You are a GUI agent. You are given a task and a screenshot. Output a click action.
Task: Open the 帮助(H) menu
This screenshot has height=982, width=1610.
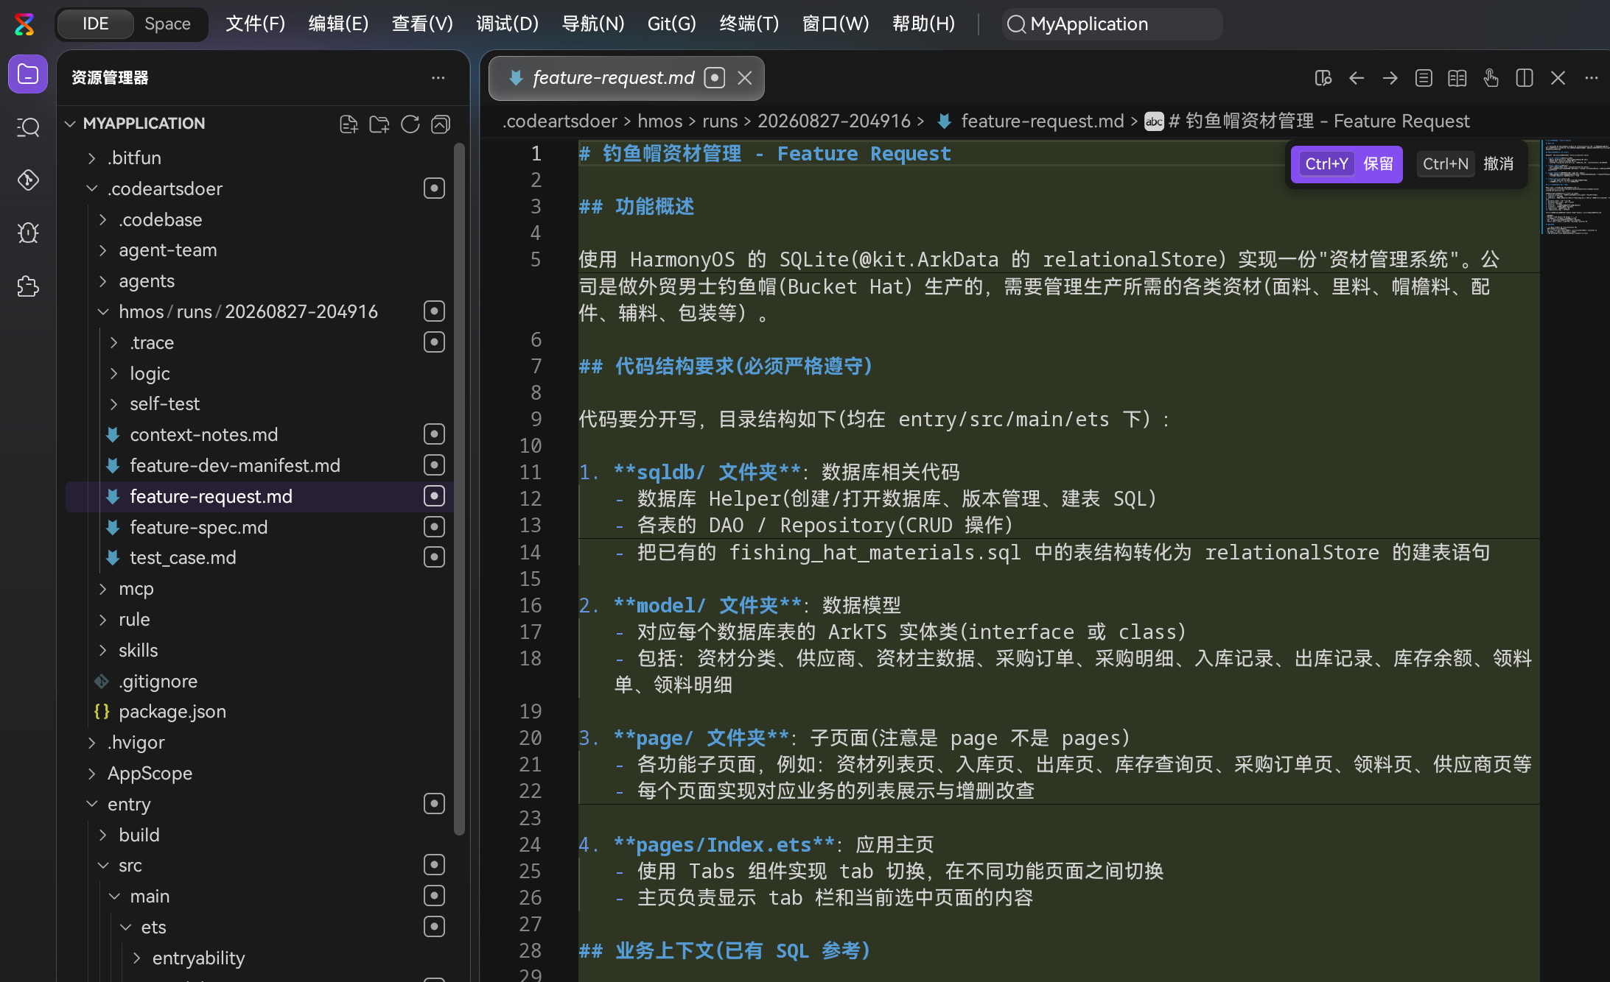tap(923, 24)
